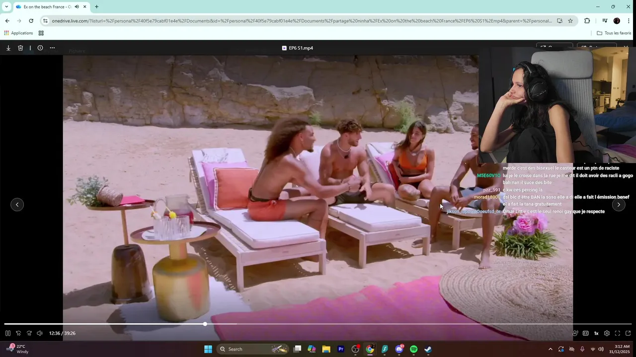This screenshot has width=636, height=357.
Task: Reload the current page
Action: (31, 21)
